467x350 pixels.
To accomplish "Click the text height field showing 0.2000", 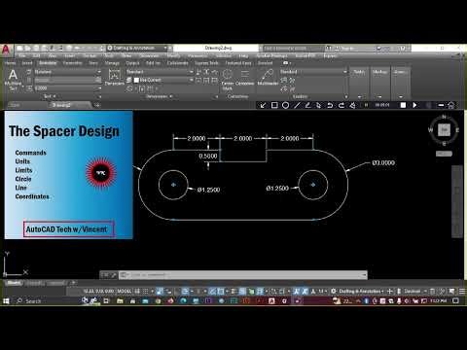I will [x=67, y=88].
